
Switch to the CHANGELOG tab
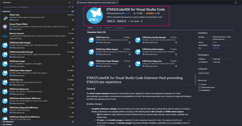point(109,28)
